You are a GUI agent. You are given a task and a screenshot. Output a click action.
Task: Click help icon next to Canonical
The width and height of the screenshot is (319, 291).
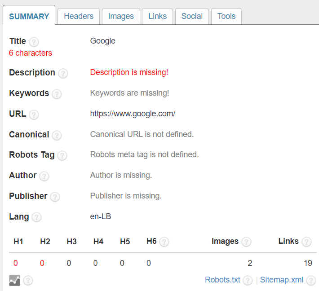(x=57, y=135)
